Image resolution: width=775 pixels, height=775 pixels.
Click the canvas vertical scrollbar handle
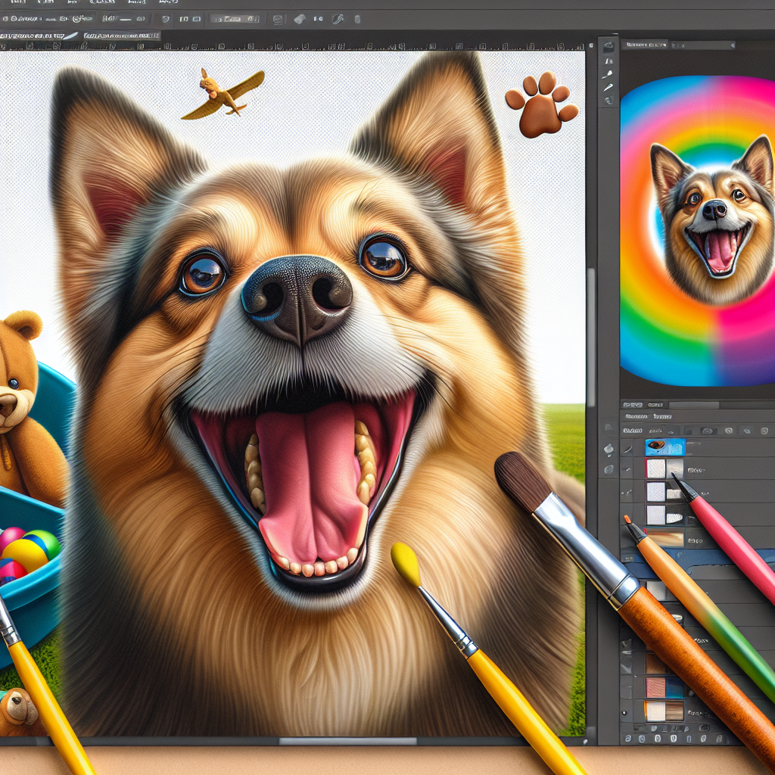590,337
